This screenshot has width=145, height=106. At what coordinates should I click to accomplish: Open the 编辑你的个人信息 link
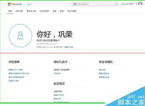pyautogui.click(x=15, y=70)
